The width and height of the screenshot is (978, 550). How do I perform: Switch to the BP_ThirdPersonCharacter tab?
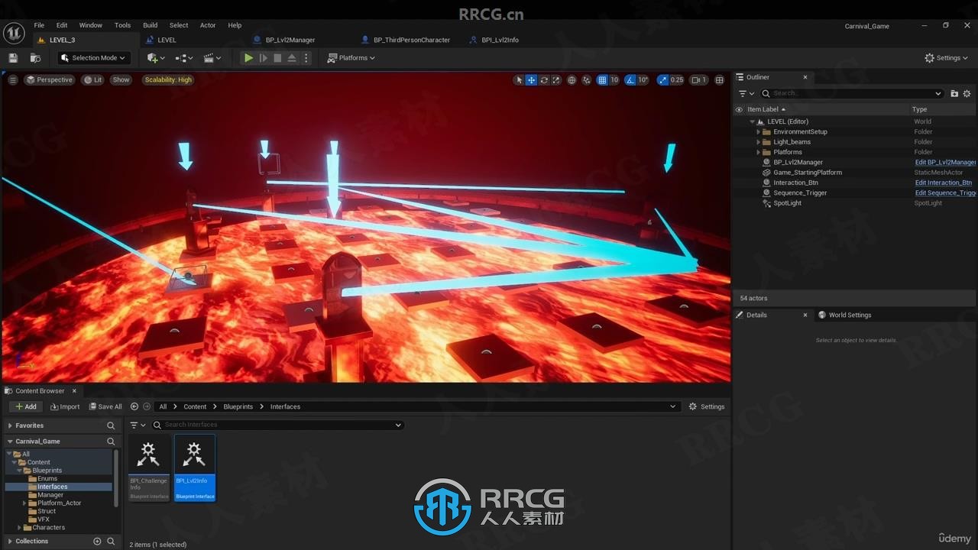pos(411,40)
